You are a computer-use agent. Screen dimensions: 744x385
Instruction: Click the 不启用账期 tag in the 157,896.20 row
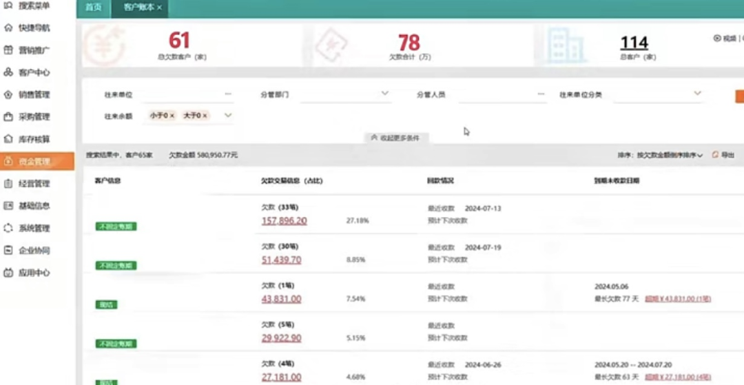pyautogui.click(x=116, y=227)
